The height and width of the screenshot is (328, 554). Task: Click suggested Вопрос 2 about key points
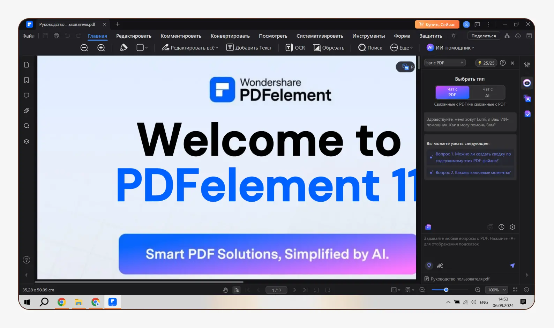coord(470,173)
